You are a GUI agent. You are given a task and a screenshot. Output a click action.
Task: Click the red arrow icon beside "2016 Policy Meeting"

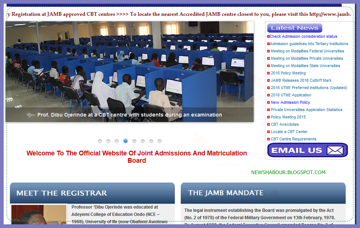[x=268, y=73]
